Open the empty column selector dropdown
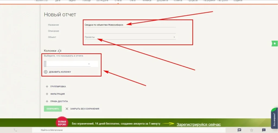The width and height of the screenshot is (278, 133). 68,64
